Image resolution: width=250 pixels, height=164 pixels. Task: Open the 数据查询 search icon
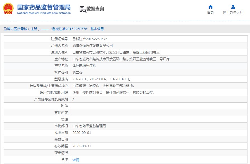(83, 9)
